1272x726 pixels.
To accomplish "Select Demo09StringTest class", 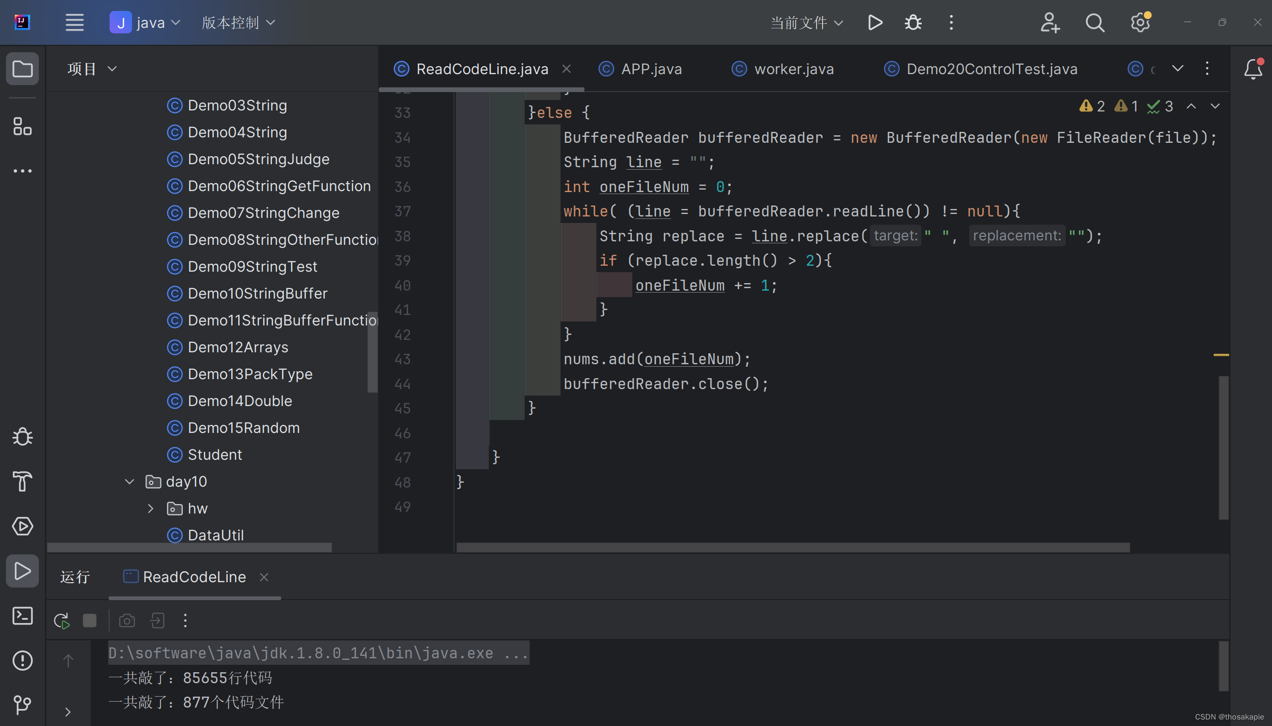I will pyautogui.click(x=242, y=267).
